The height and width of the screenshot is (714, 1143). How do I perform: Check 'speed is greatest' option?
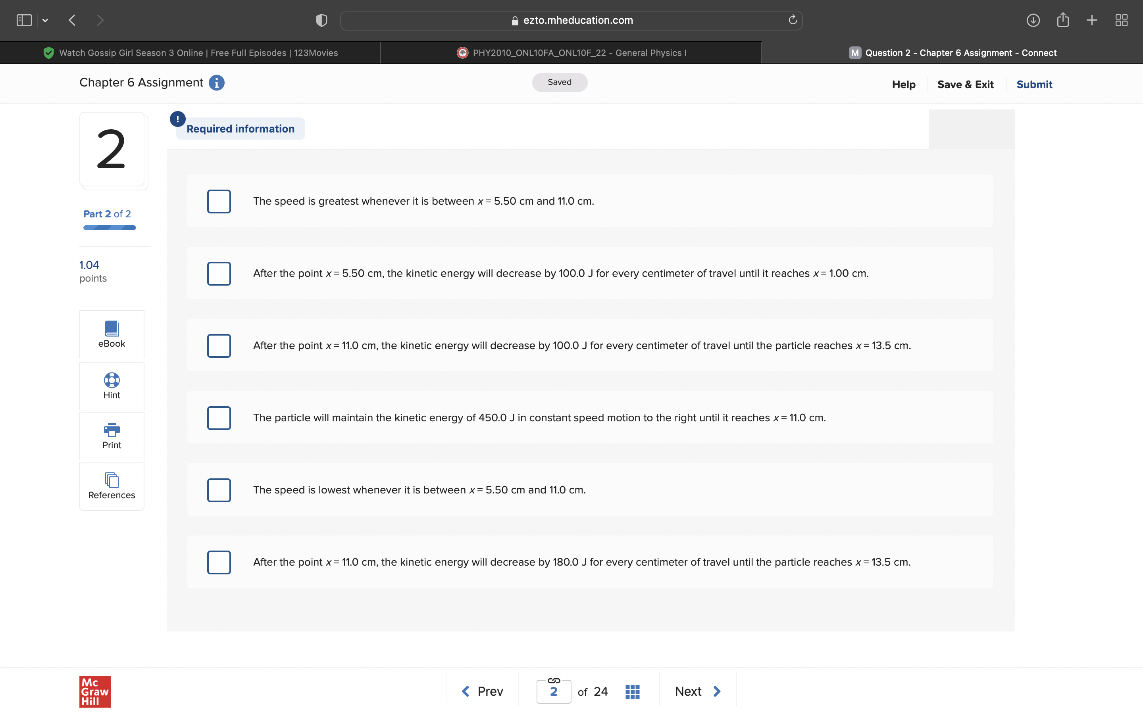[x=219, y=201]
